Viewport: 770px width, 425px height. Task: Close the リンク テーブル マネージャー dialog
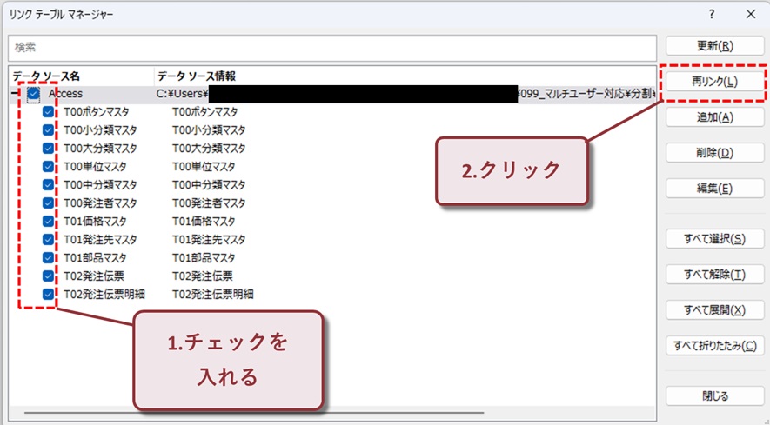tap(750, 15)
